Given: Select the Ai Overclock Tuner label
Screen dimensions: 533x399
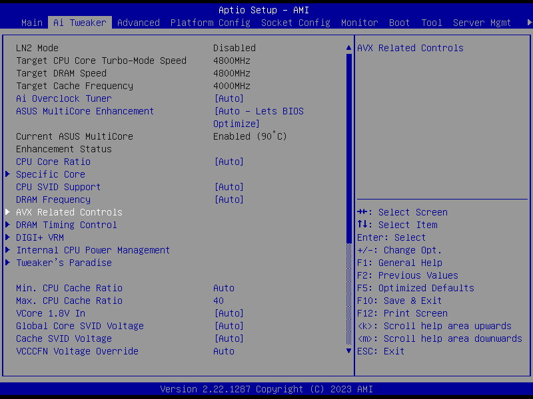Looking at the screenshot, I should tap(64, 98).
